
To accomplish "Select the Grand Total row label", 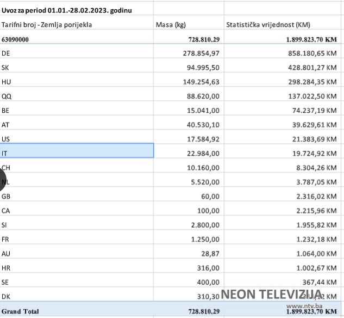I will (21, 311).
